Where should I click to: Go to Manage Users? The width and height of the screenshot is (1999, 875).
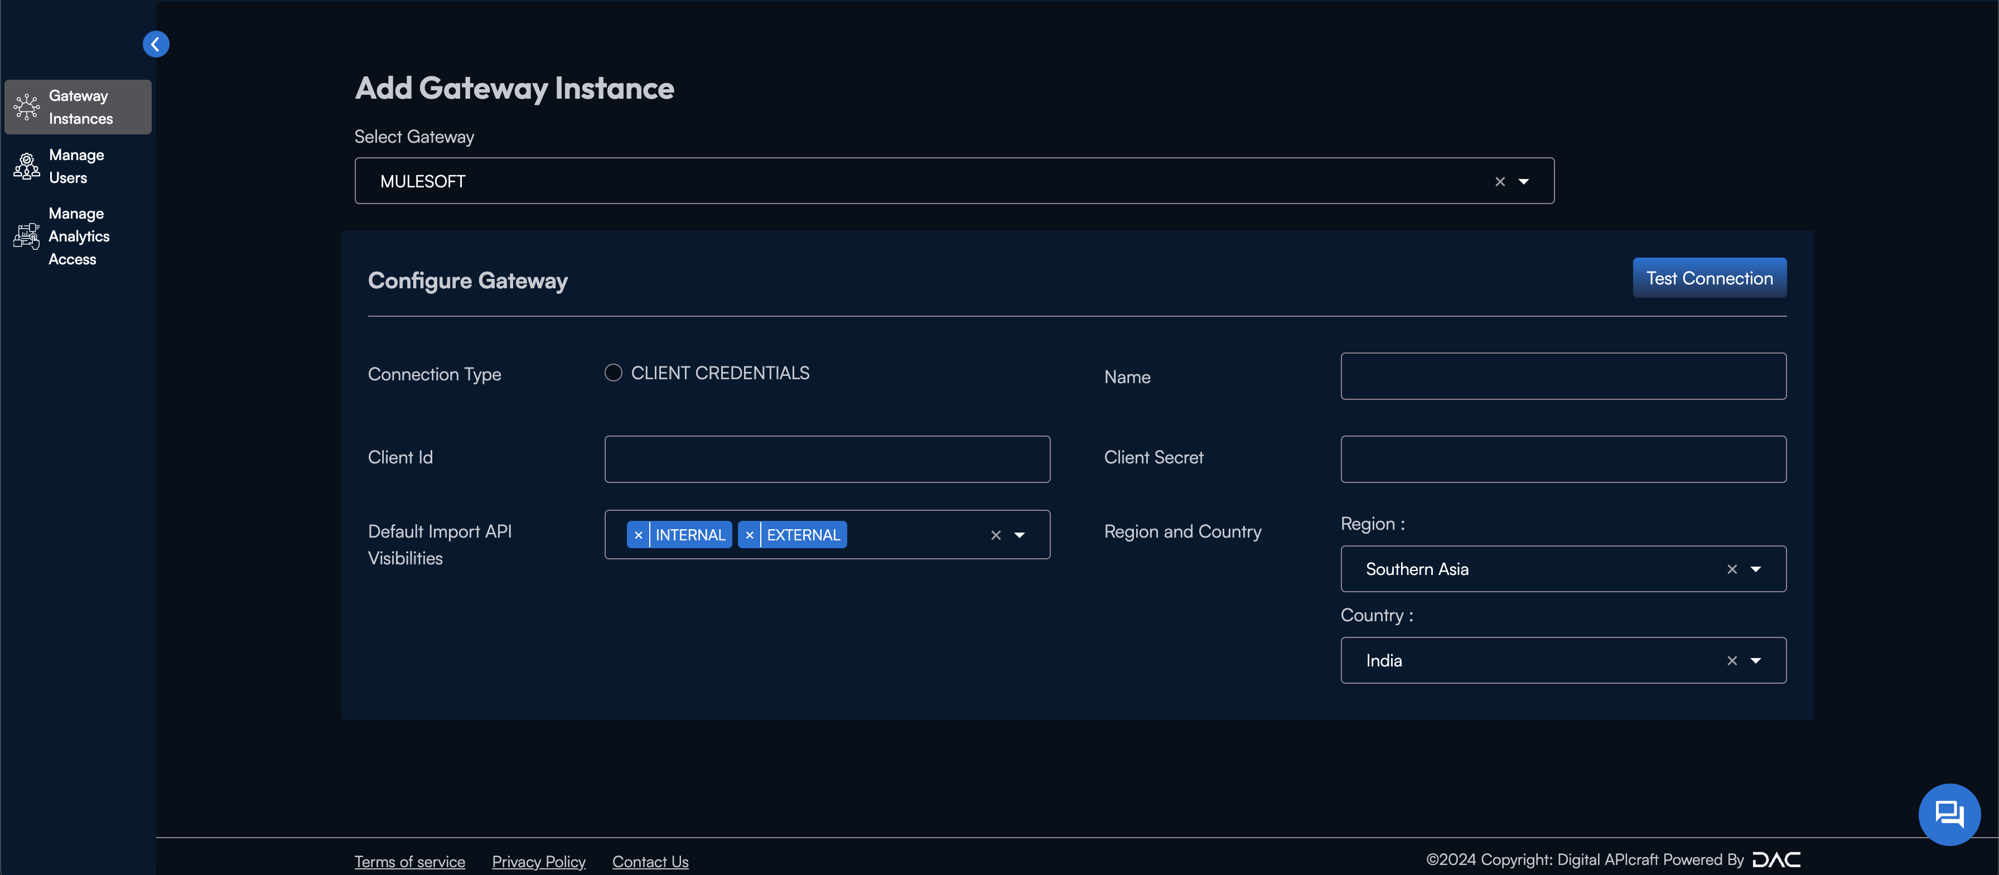click(x=78, y=166)
